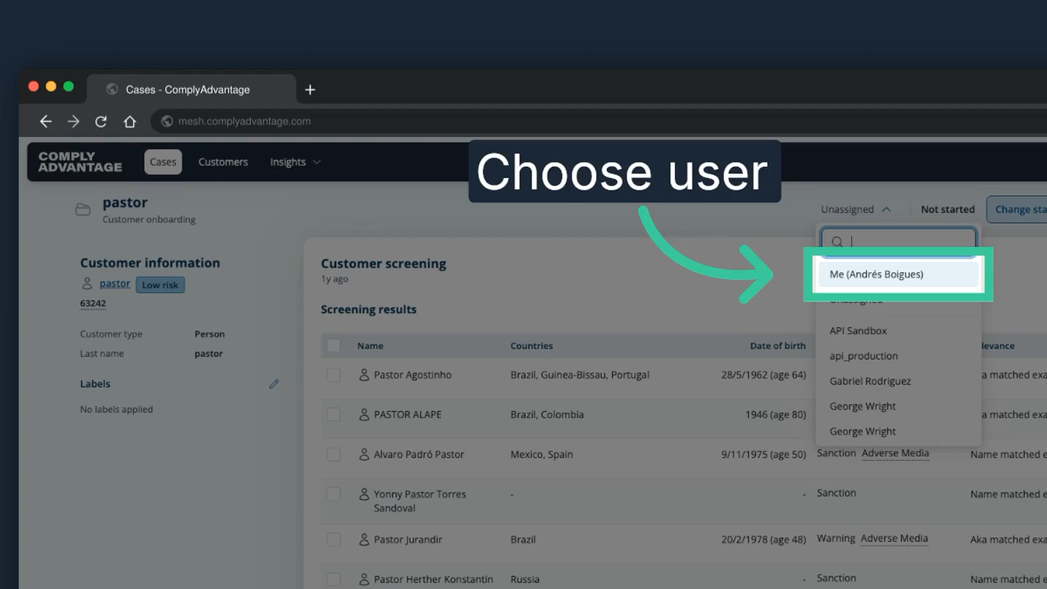This screenshot has width=1047, height=589.
Task: Click the name Pastor Jurandir
Action: 408,540
